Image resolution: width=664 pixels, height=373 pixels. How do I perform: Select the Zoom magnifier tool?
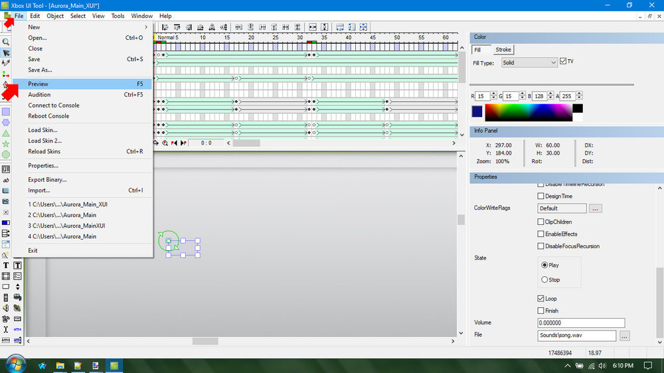(6, 42)
